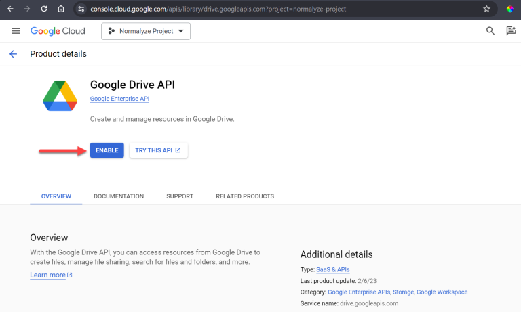Click the browser address bar URL
This screenshot has width=521, height=312.
pos(217,9)
